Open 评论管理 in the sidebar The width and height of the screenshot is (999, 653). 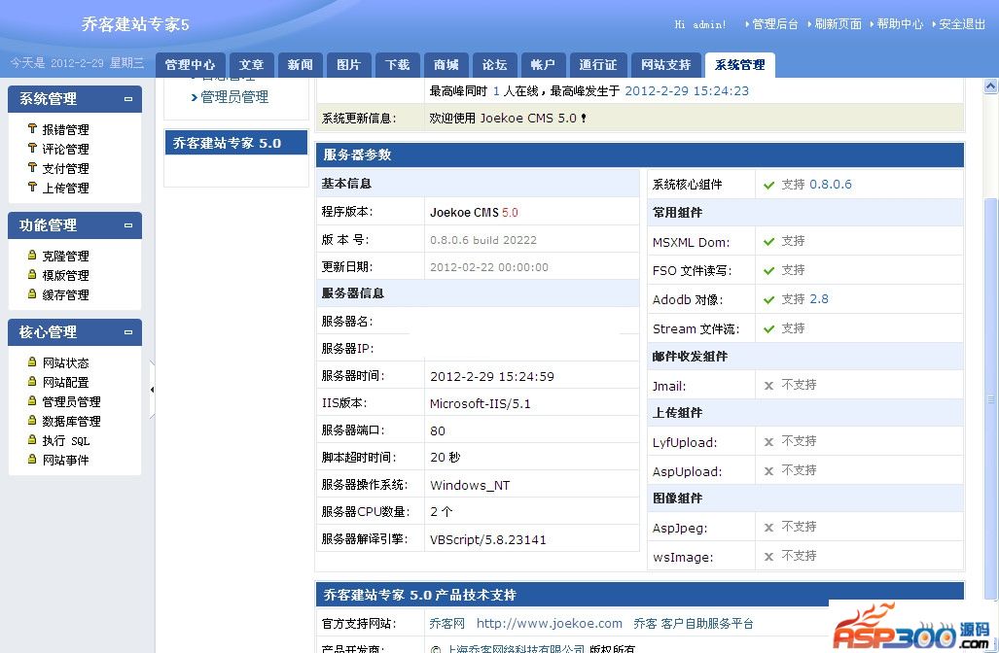click(x=65, y=149)
